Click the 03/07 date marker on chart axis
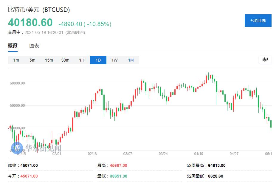 click(128, 154)
